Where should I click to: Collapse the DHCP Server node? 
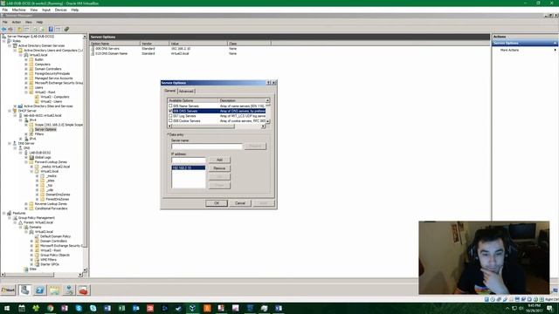pyautogui.click(x=10, y=111)
